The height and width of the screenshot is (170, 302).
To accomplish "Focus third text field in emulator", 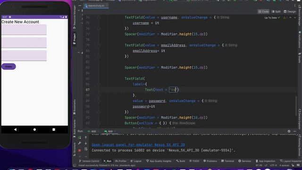I will (24, 56).
